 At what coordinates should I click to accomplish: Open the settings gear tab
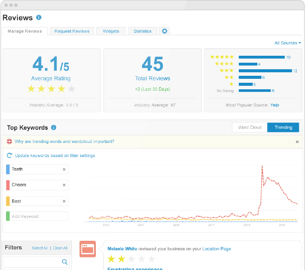(164, 31)
